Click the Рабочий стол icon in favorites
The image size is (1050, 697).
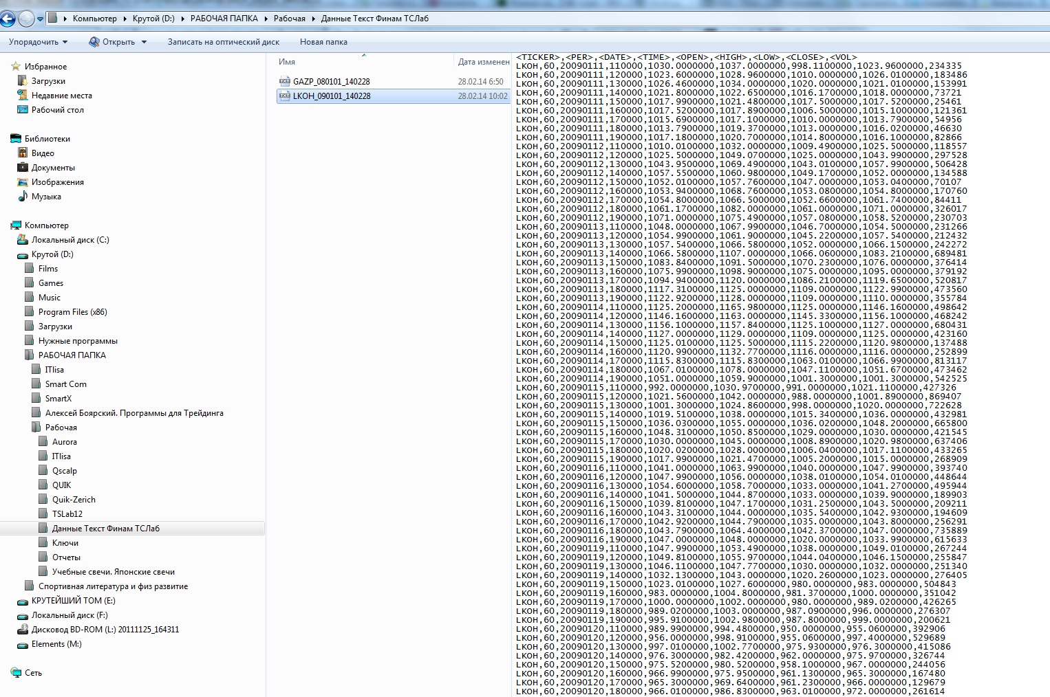click(x=23, y=109)
